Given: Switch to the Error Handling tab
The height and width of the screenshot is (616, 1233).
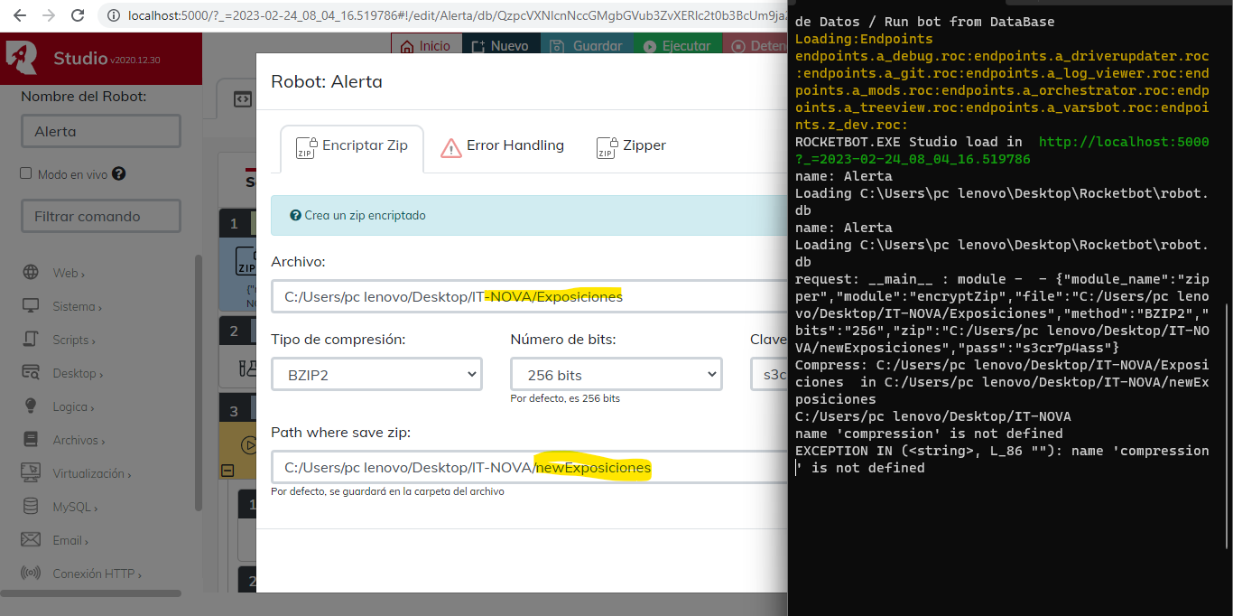Looking at the screenshot, I should [502, 146].
